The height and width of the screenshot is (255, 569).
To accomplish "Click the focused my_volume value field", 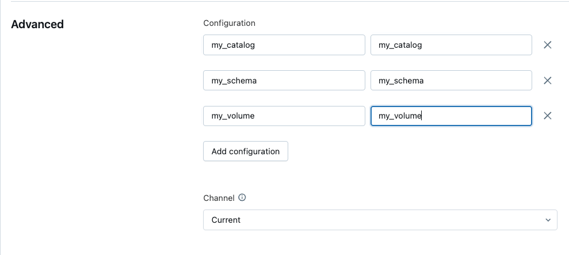I will [450, 116].
